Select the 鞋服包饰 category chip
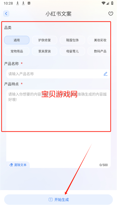 click(x=72, y=40)
